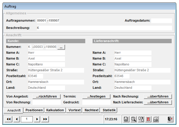Click customer number field showing 199906
The width and height of the screenshot is (179, 127).
[x=51, y=47]
